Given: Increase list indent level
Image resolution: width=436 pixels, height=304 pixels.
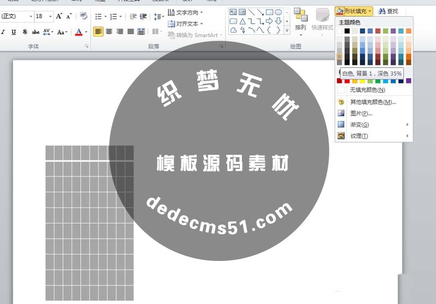Looking at the screenshot, I should click(x=143, y=17).
